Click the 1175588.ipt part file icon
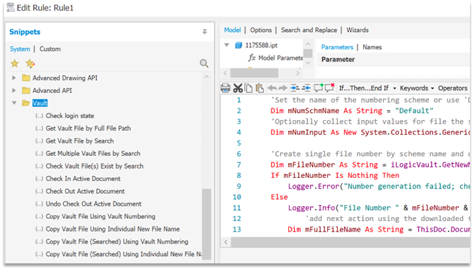Viewport: 474px width, 270px height. [238, 45]
